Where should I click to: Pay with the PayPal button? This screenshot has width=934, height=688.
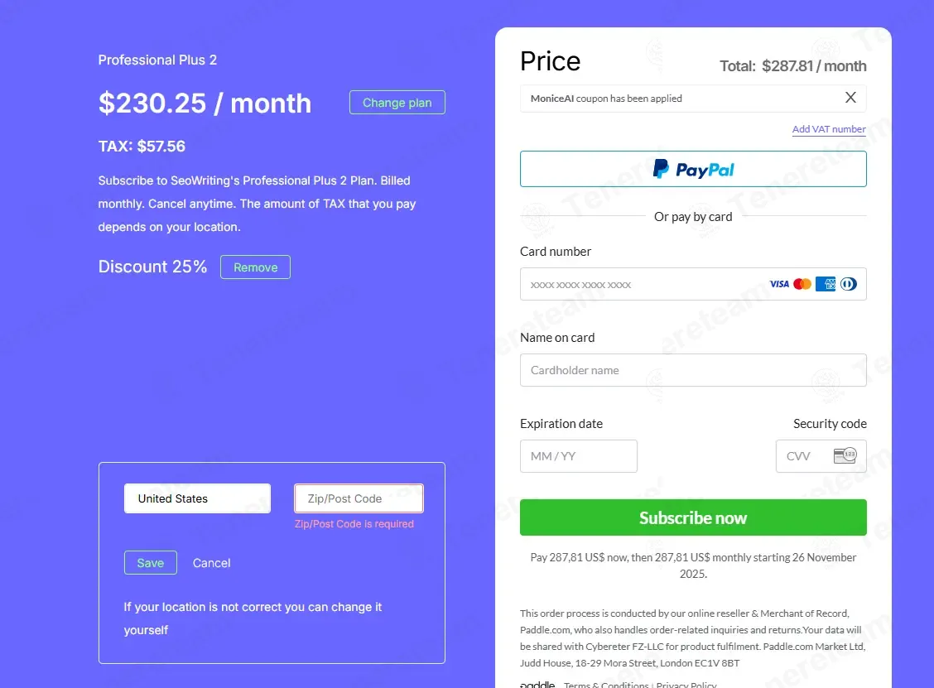click(693, 169)
